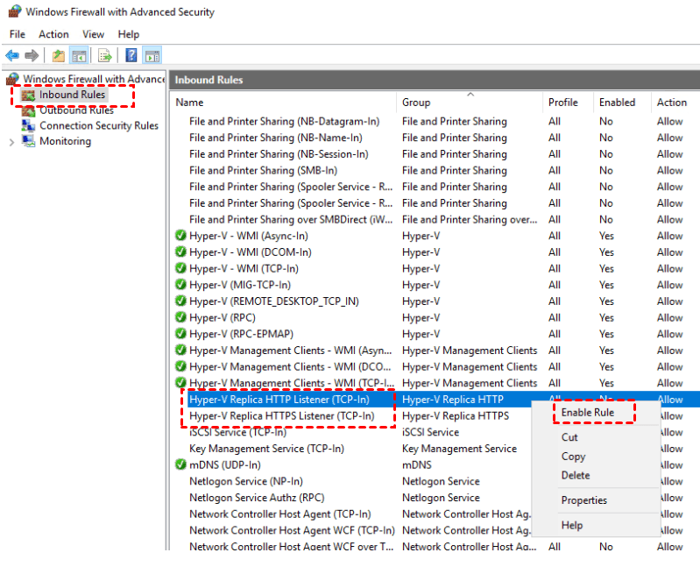This screenshot has width=700, height=574.
Task: Select Hyper-V Replica HTTPS Listener (TCP-In) rule
Action: click(x=281, y=415)
